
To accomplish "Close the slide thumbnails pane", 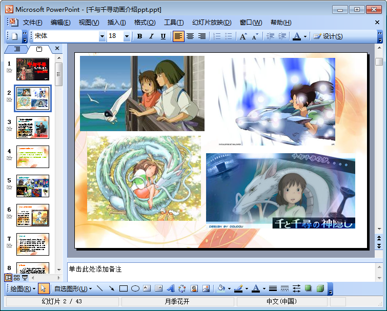I will click(x=57, y=48).
